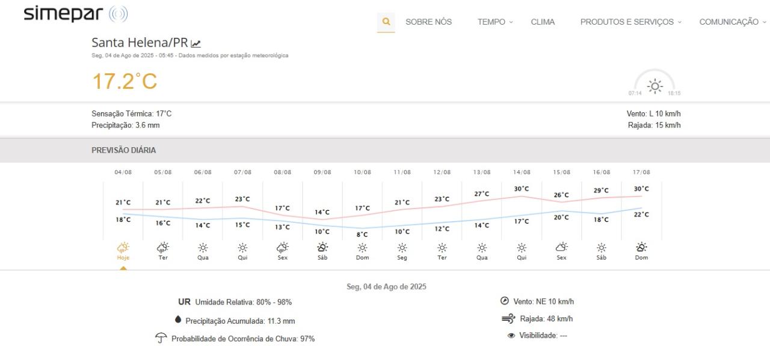This screenshot has width=770, height=346.
Task: Expand the COMUNICAÇÃO dropdown
Action: click(x=730, y=22)
